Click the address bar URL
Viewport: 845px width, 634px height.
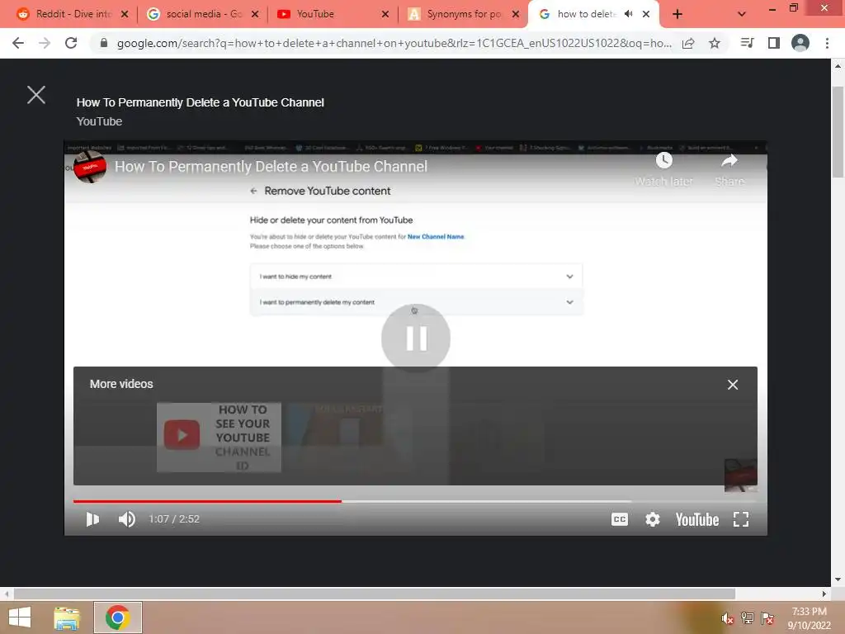coord(394,43)
